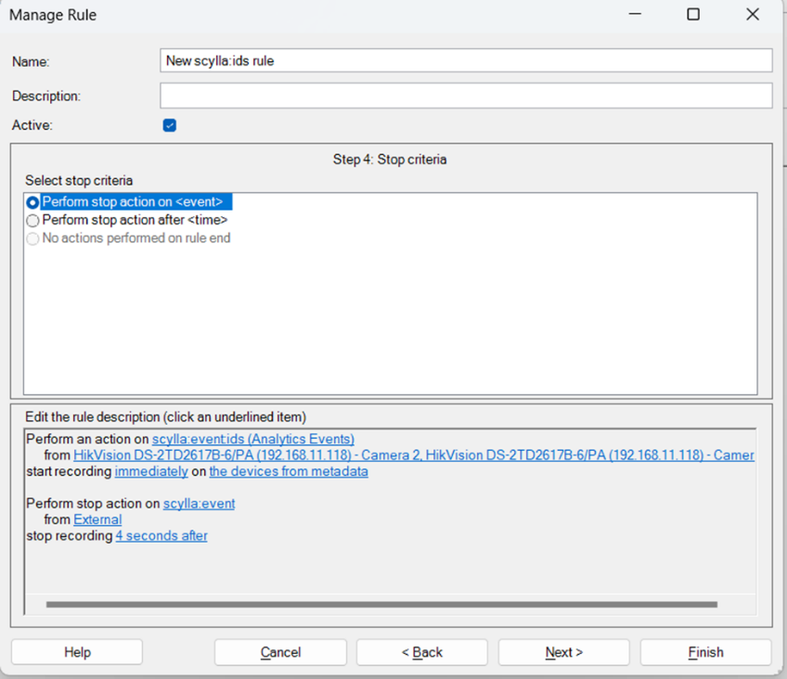Uncheck the Active checkbox
Image resolution: width=787 pixels, height=679 pixels.
point(170,125)
